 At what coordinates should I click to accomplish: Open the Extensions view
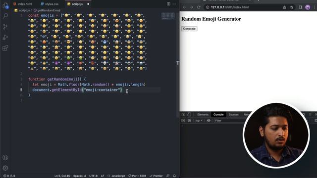click(5, 48)
